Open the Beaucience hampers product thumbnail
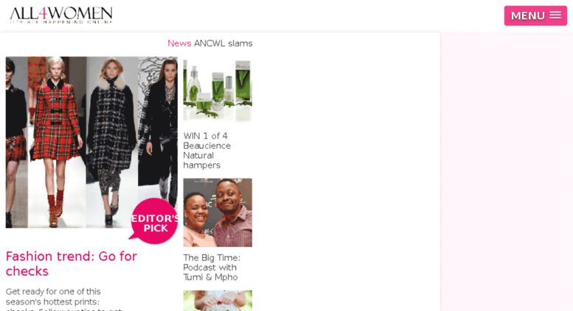Viewport: 573px width, 311px height. 218,90
